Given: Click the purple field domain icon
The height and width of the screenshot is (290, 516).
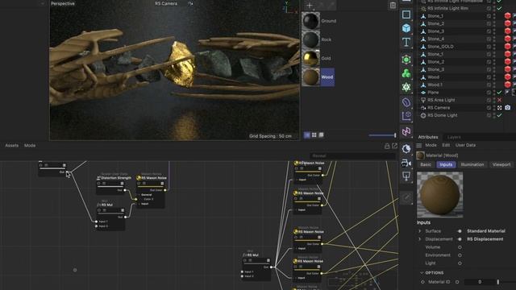Looking at the screenshot, I should (x=406, y=116).
